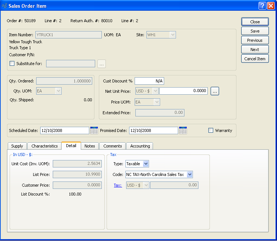Follow the Tax hyperlink

(118, 185)
